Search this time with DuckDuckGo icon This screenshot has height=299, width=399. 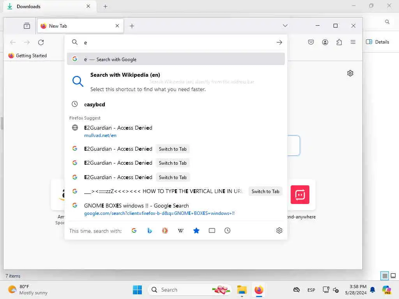click(165, 230)
